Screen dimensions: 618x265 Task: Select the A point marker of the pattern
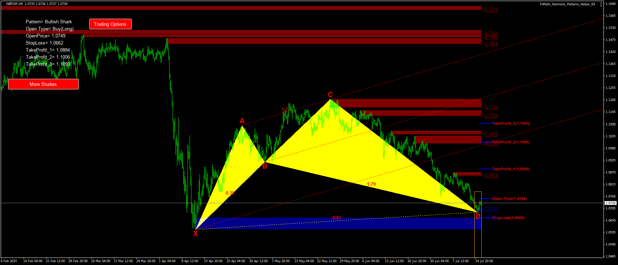(x=242, y=121)
